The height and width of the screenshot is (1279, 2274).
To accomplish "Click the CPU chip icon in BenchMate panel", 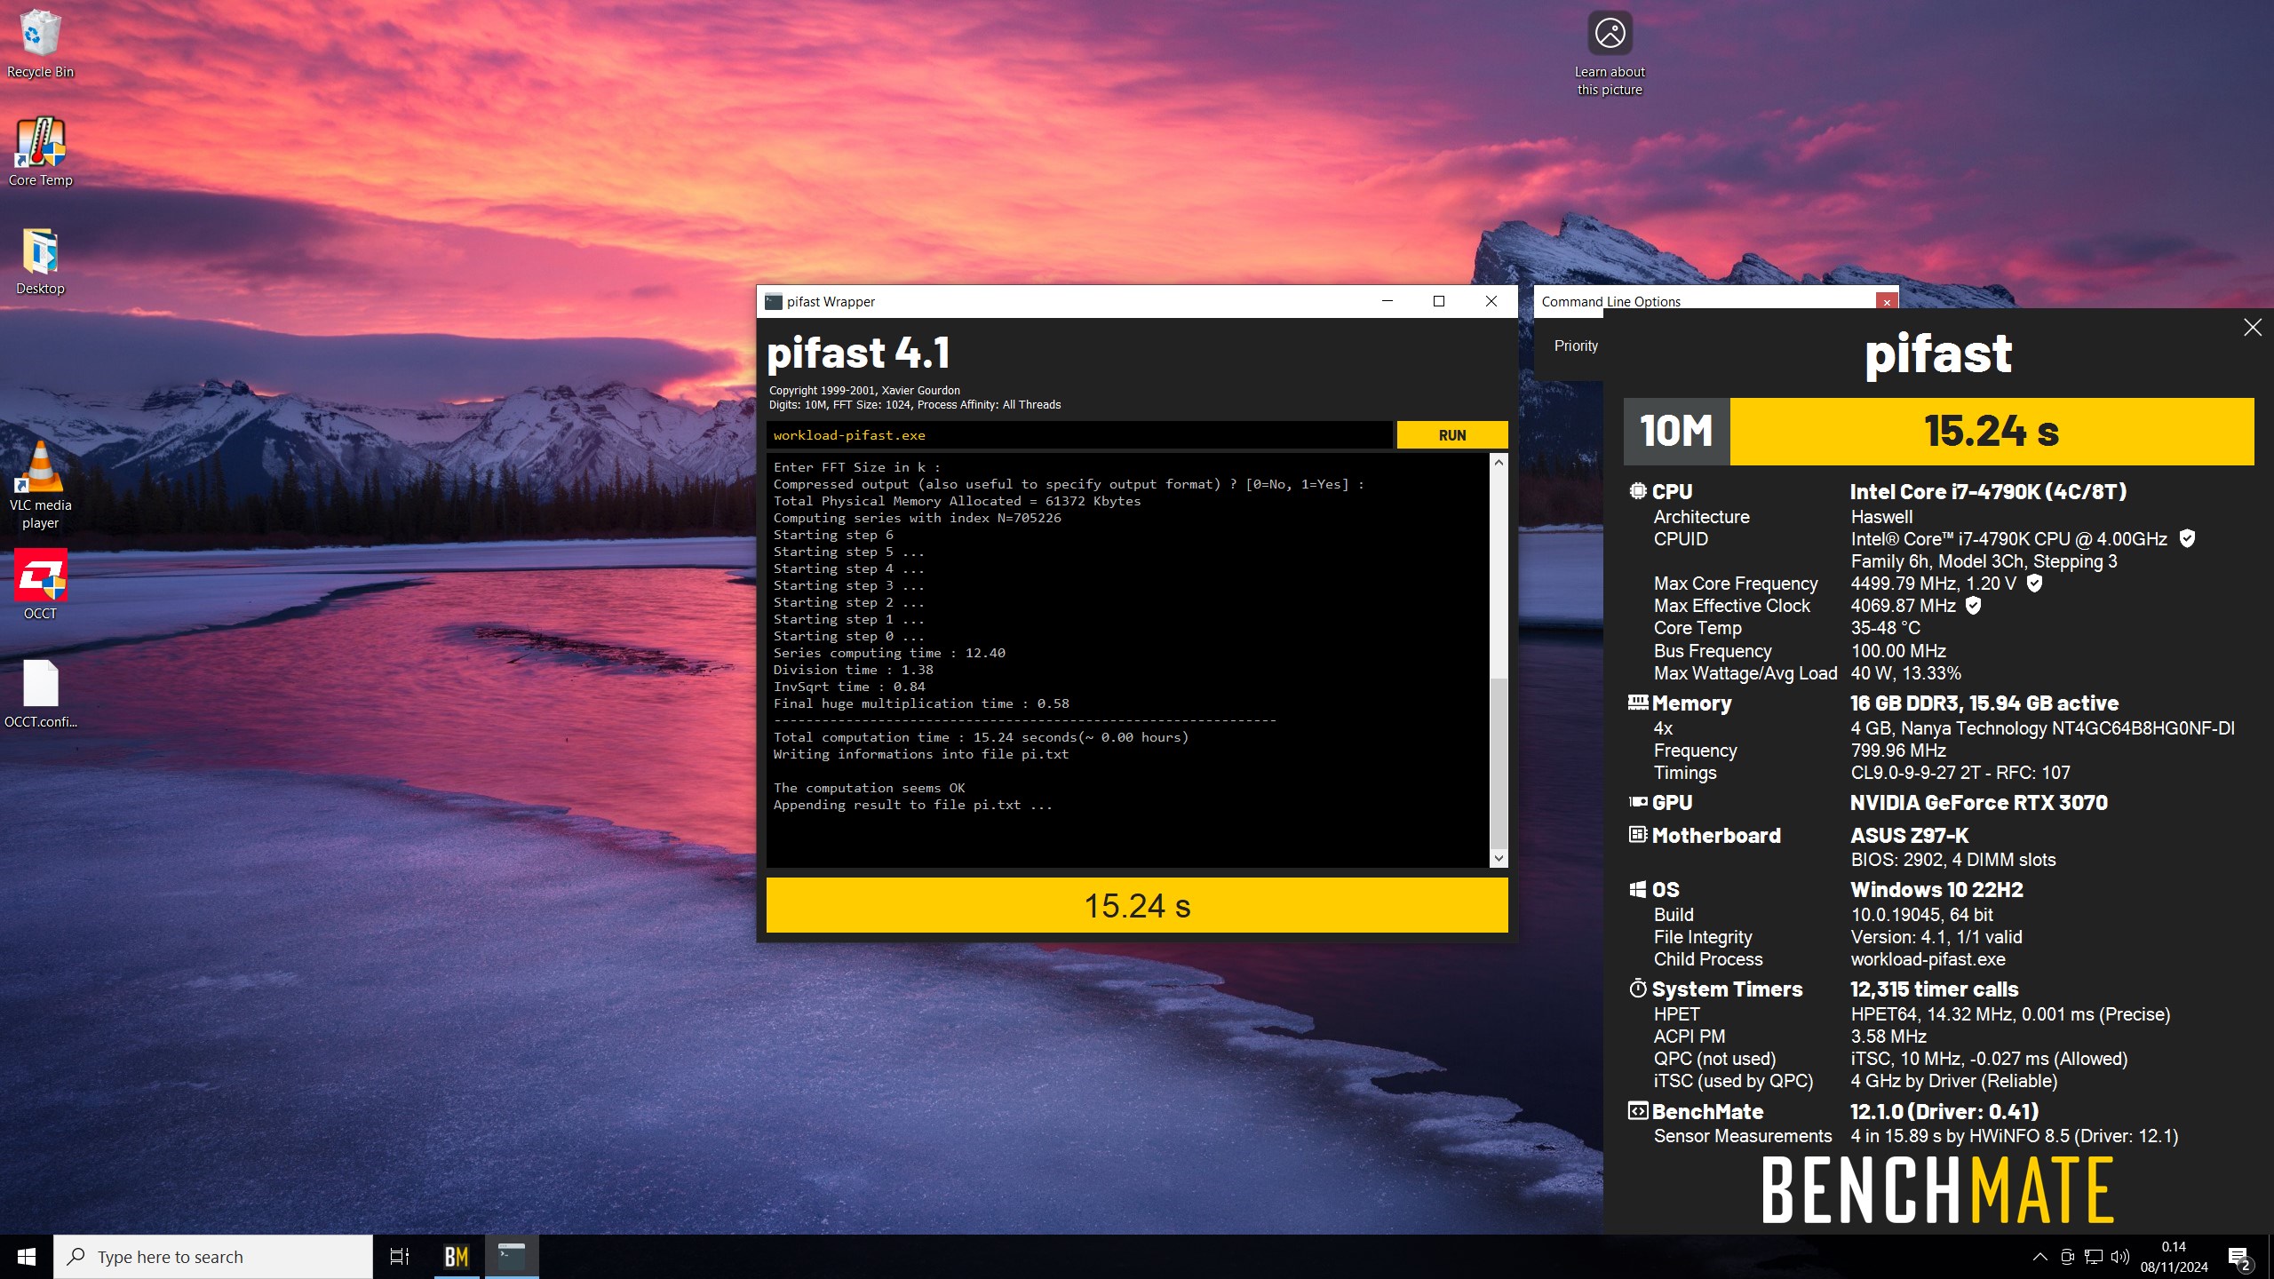I will (1638, 490).
